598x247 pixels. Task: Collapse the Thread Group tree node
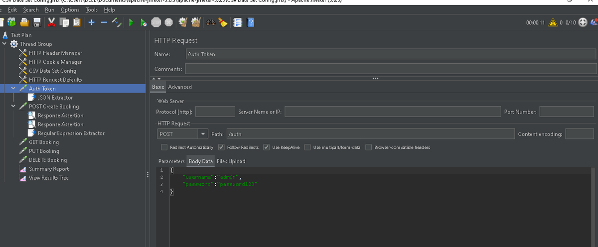[5, 44]
